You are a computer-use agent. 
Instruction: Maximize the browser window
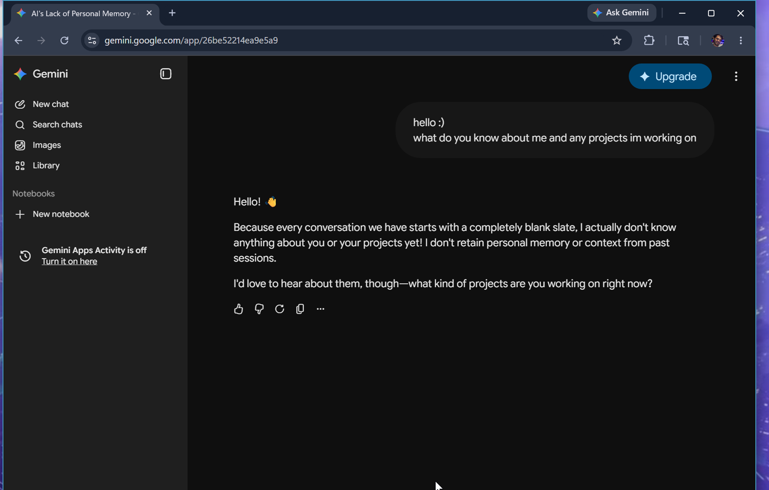[711, 13]
